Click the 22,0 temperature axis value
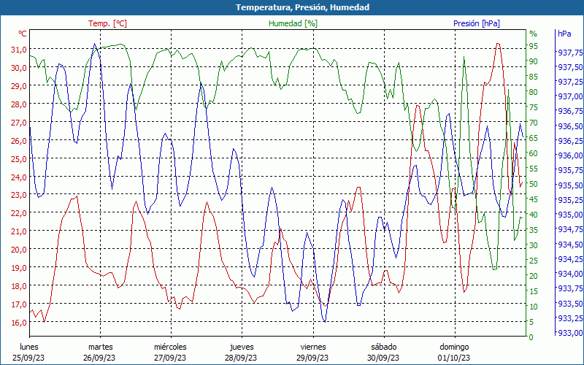Viewport: 584px width, 365px height. point(20,213)
